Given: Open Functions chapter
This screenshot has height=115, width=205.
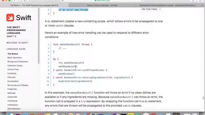Looking at the screenshot, I should pos(12,73).
